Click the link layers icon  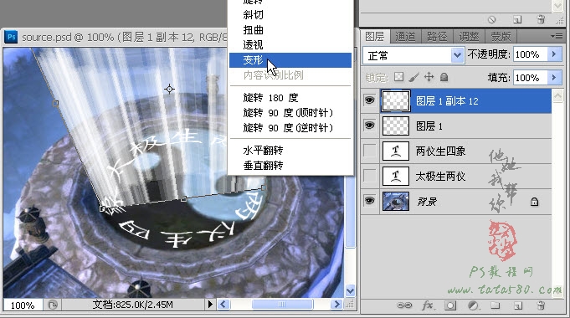click(404, 305)
